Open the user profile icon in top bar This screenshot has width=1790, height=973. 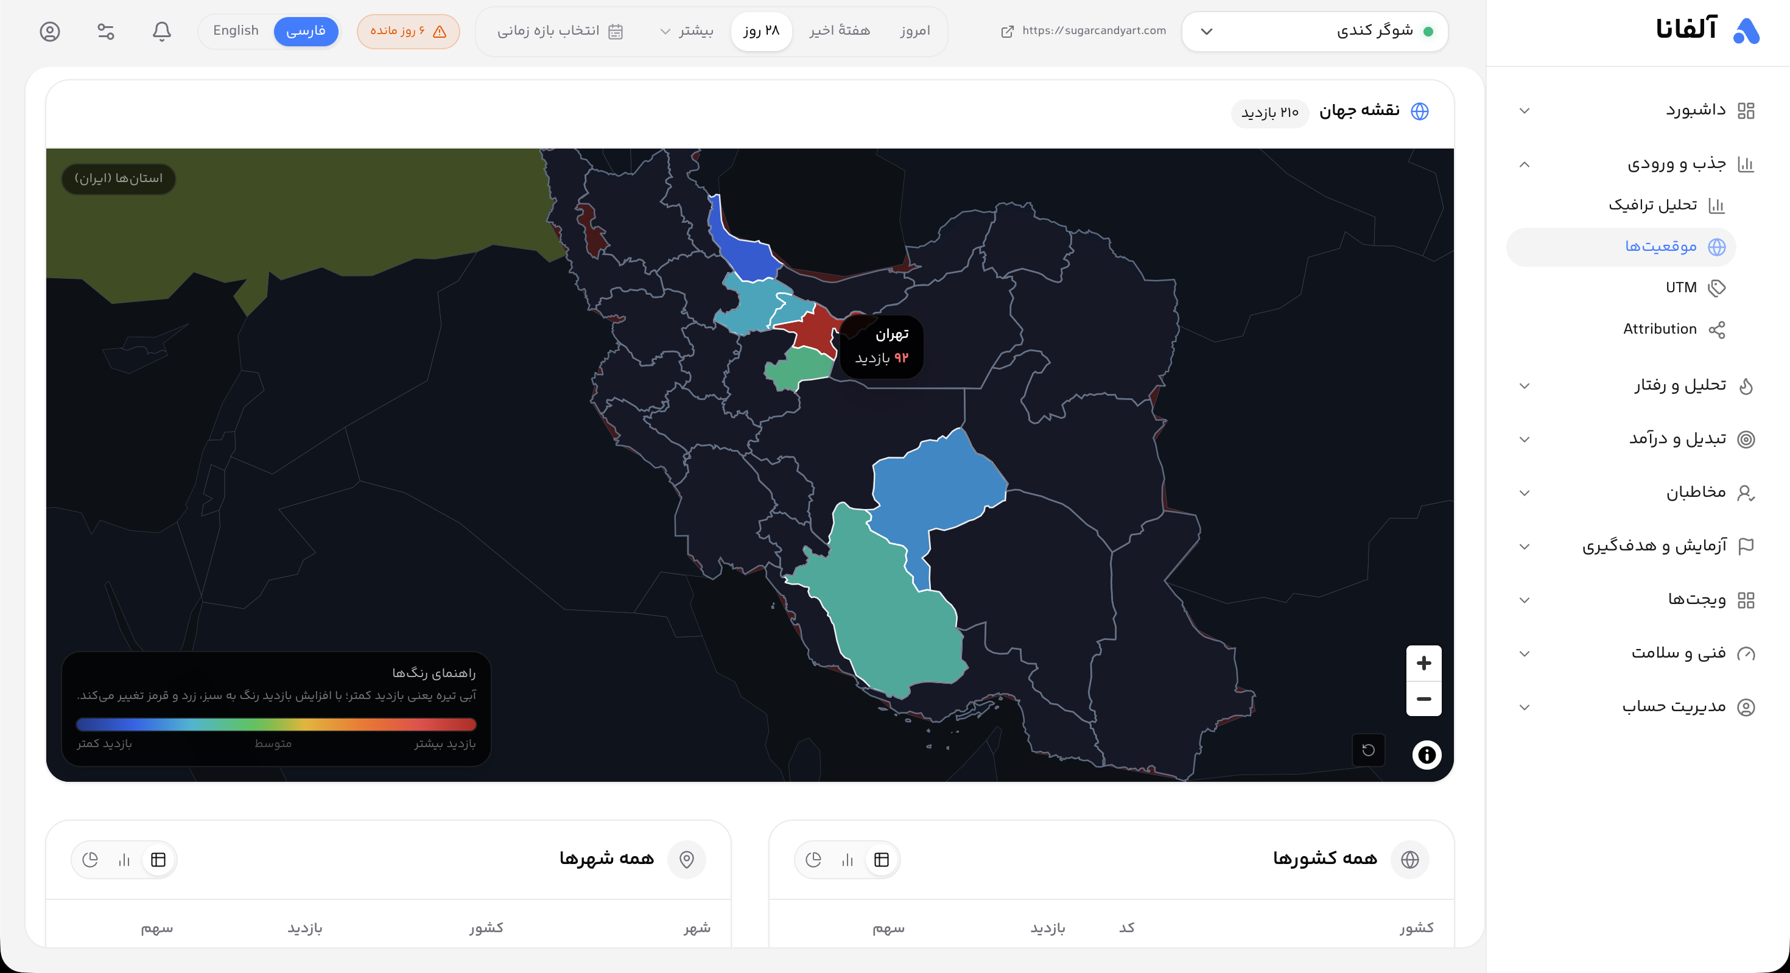(50, 31)
